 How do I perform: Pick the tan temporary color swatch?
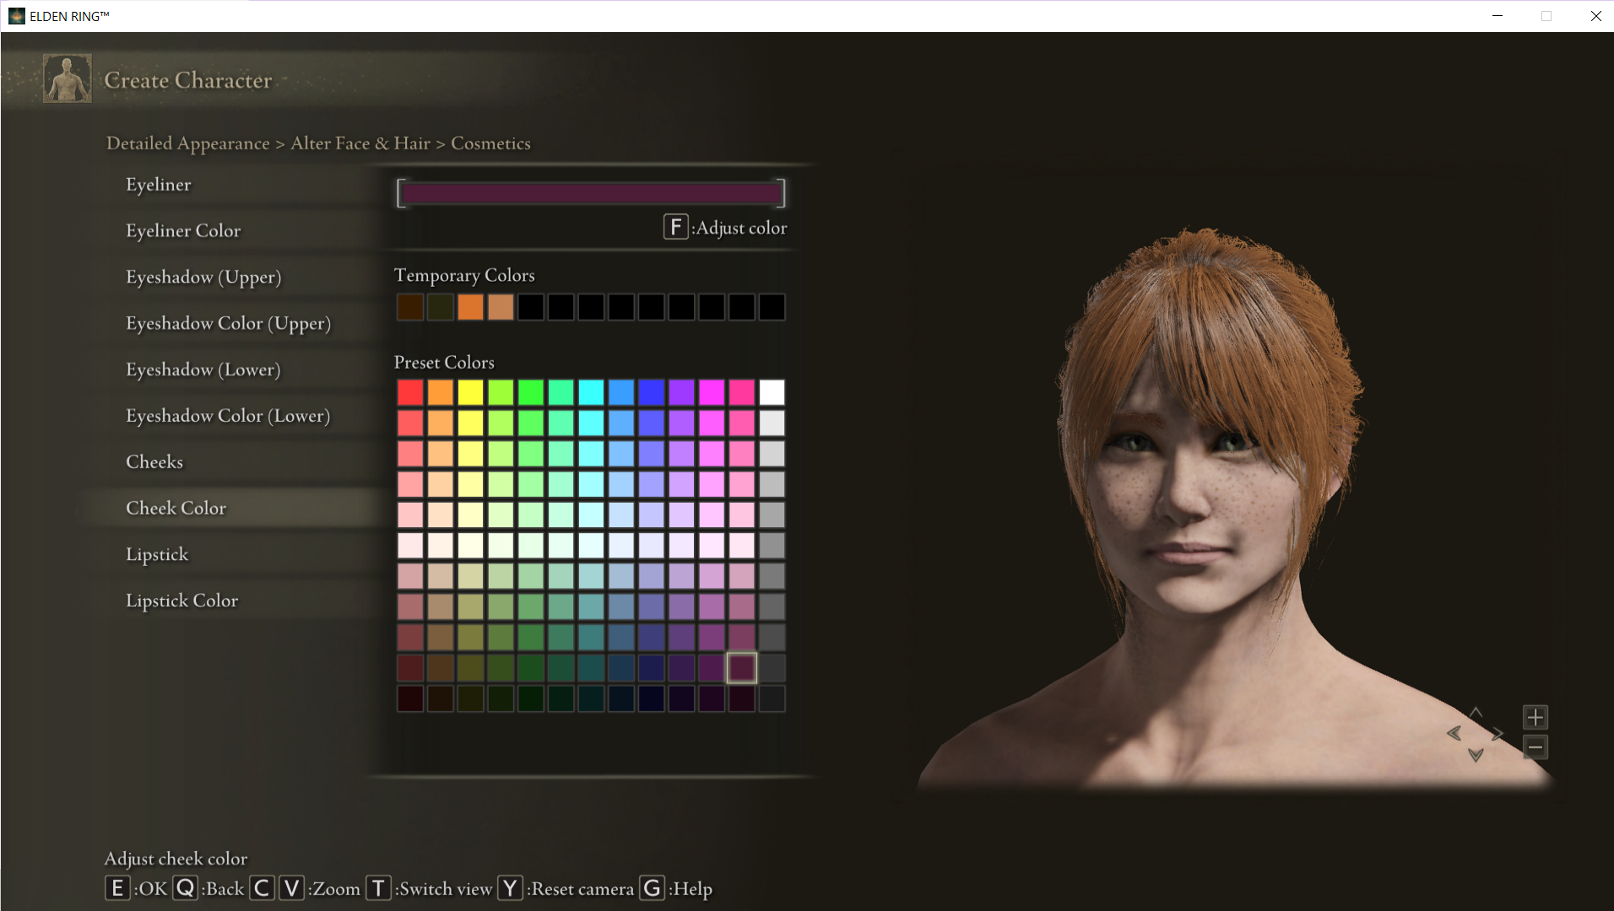[501, 307]
